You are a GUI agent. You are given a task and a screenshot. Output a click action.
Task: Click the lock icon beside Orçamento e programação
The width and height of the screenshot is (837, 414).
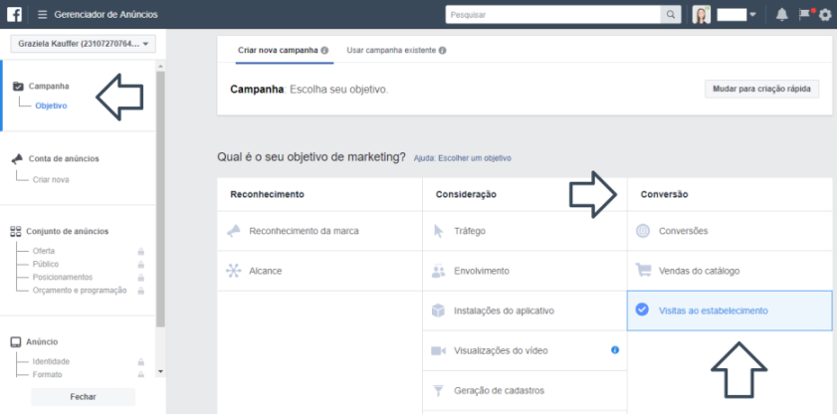point(141,291)
